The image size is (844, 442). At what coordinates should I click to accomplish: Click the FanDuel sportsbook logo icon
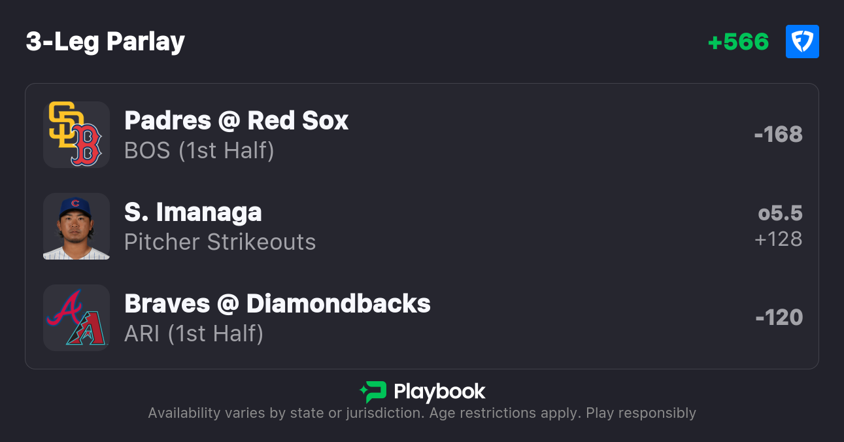coord(802,42)
